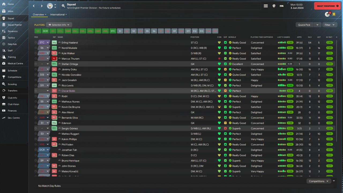The height and width of the screenshot is (193, 343).
Task: Open the Inbox sidebar icon
Action: point(4,11)
